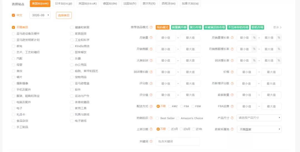Click help icon beside 大类BSR
The image size is (300, 152).
pos(151,61)
